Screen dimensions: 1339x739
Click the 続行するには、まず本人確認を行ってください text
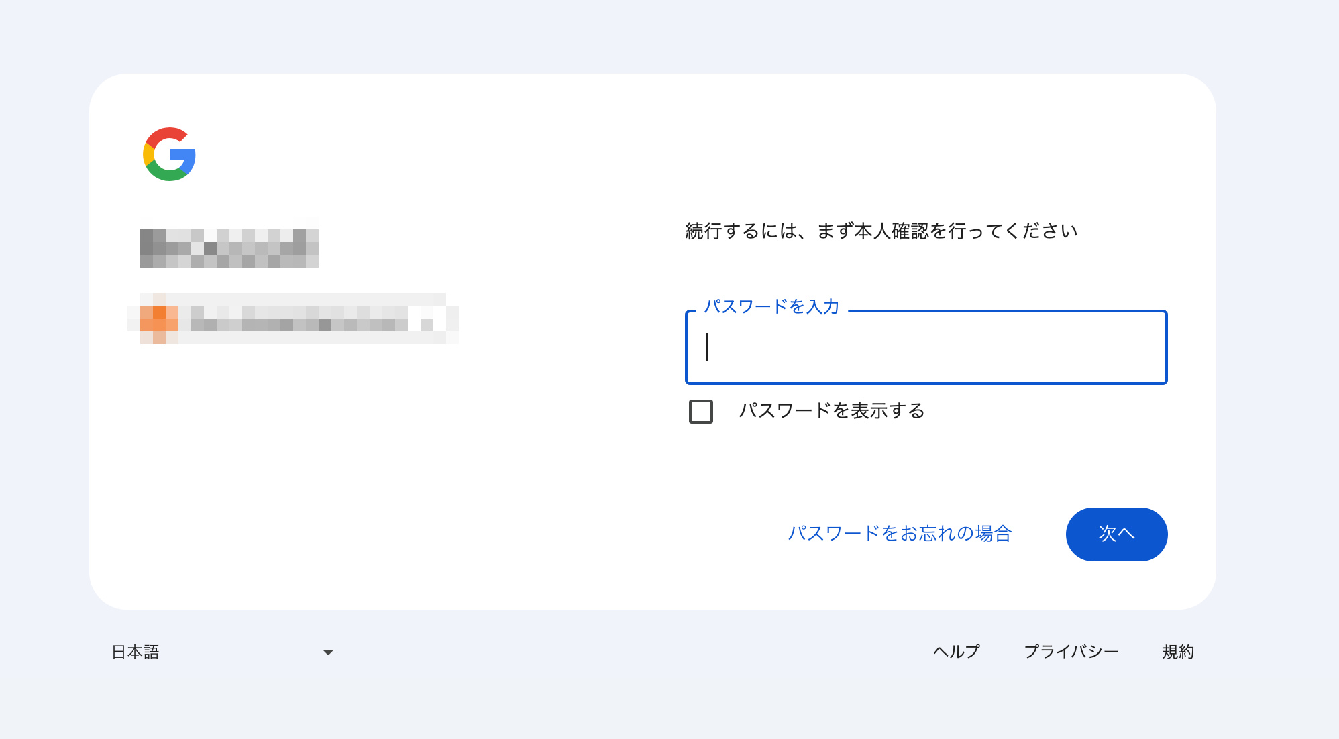point(881,231)
